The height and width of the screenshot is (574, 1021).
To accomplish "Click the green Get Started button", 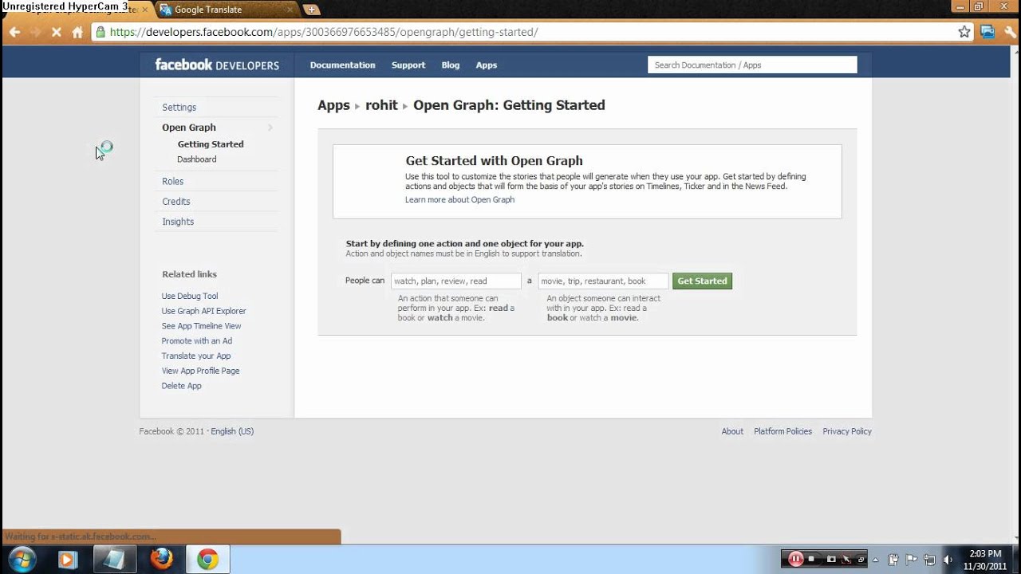I will (x=702, y=281).
